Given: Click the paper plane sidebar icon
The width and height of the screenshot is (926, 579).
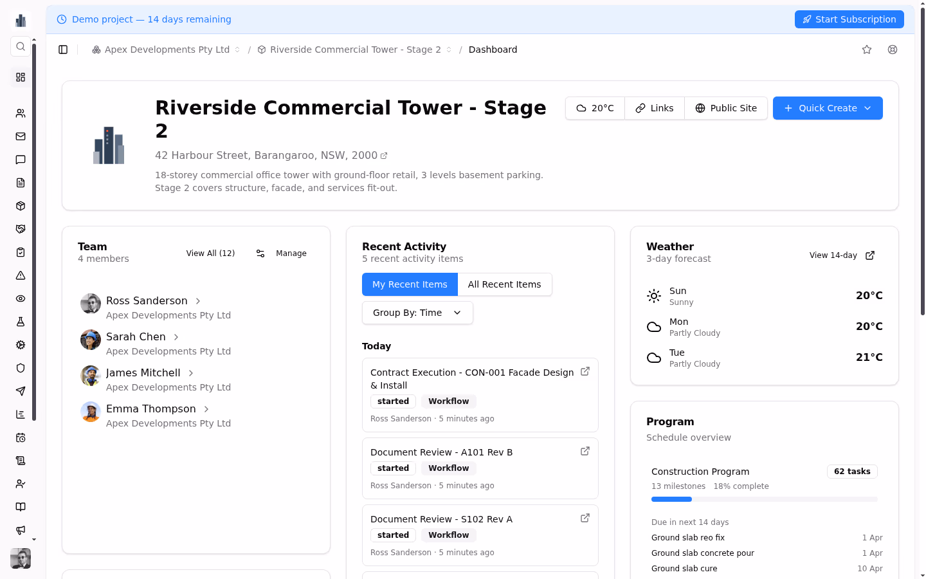Looking at the screenshot, I should [21, 391].
